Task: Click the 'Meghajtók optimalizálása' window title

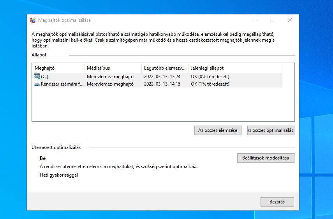Action: [64, 20]
